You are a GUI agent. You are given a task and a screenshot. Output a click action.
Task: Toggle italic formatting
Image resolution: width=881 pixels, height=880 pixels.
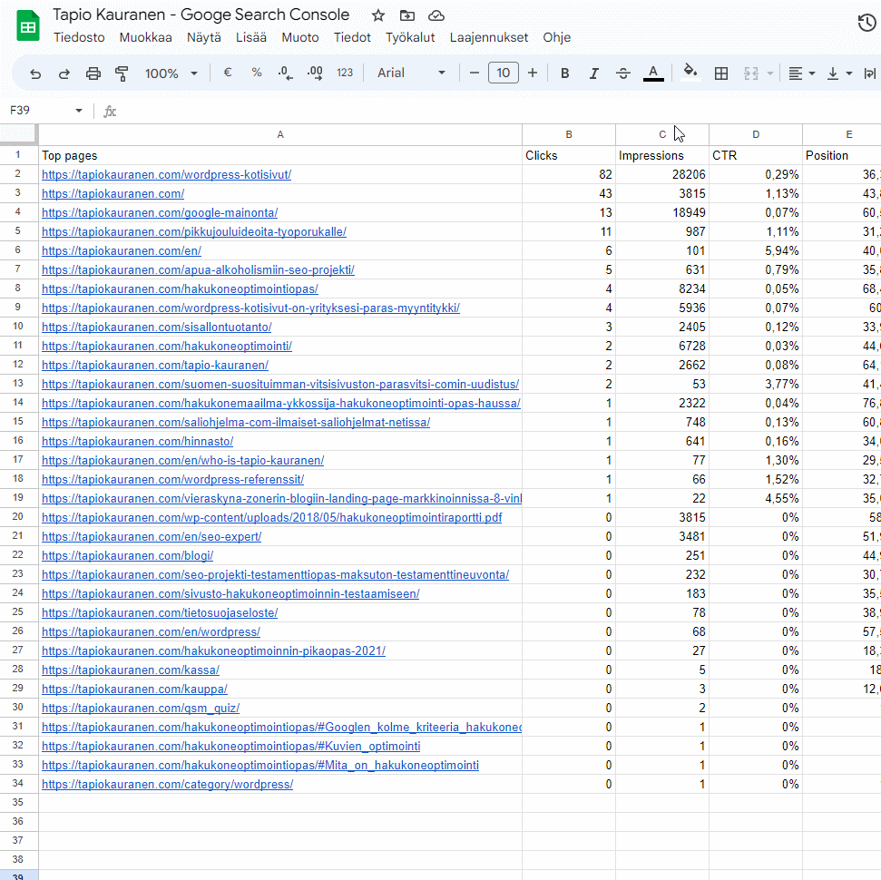click(x=594, y=73)
